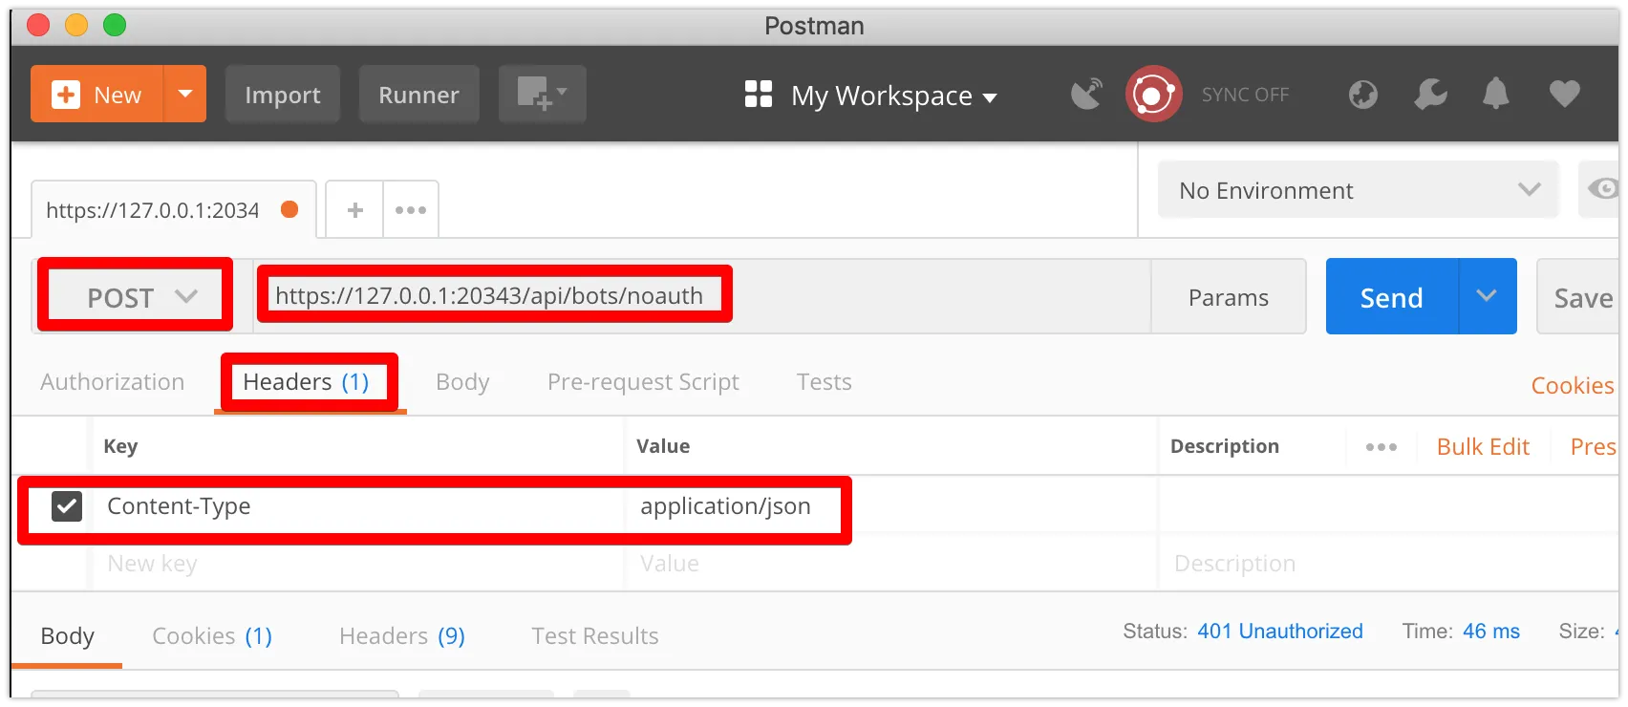The width and height of the screenshot is (1628, 707).
Task: Toggle environment quick look eye icon
Action: tap(1602, 189)
